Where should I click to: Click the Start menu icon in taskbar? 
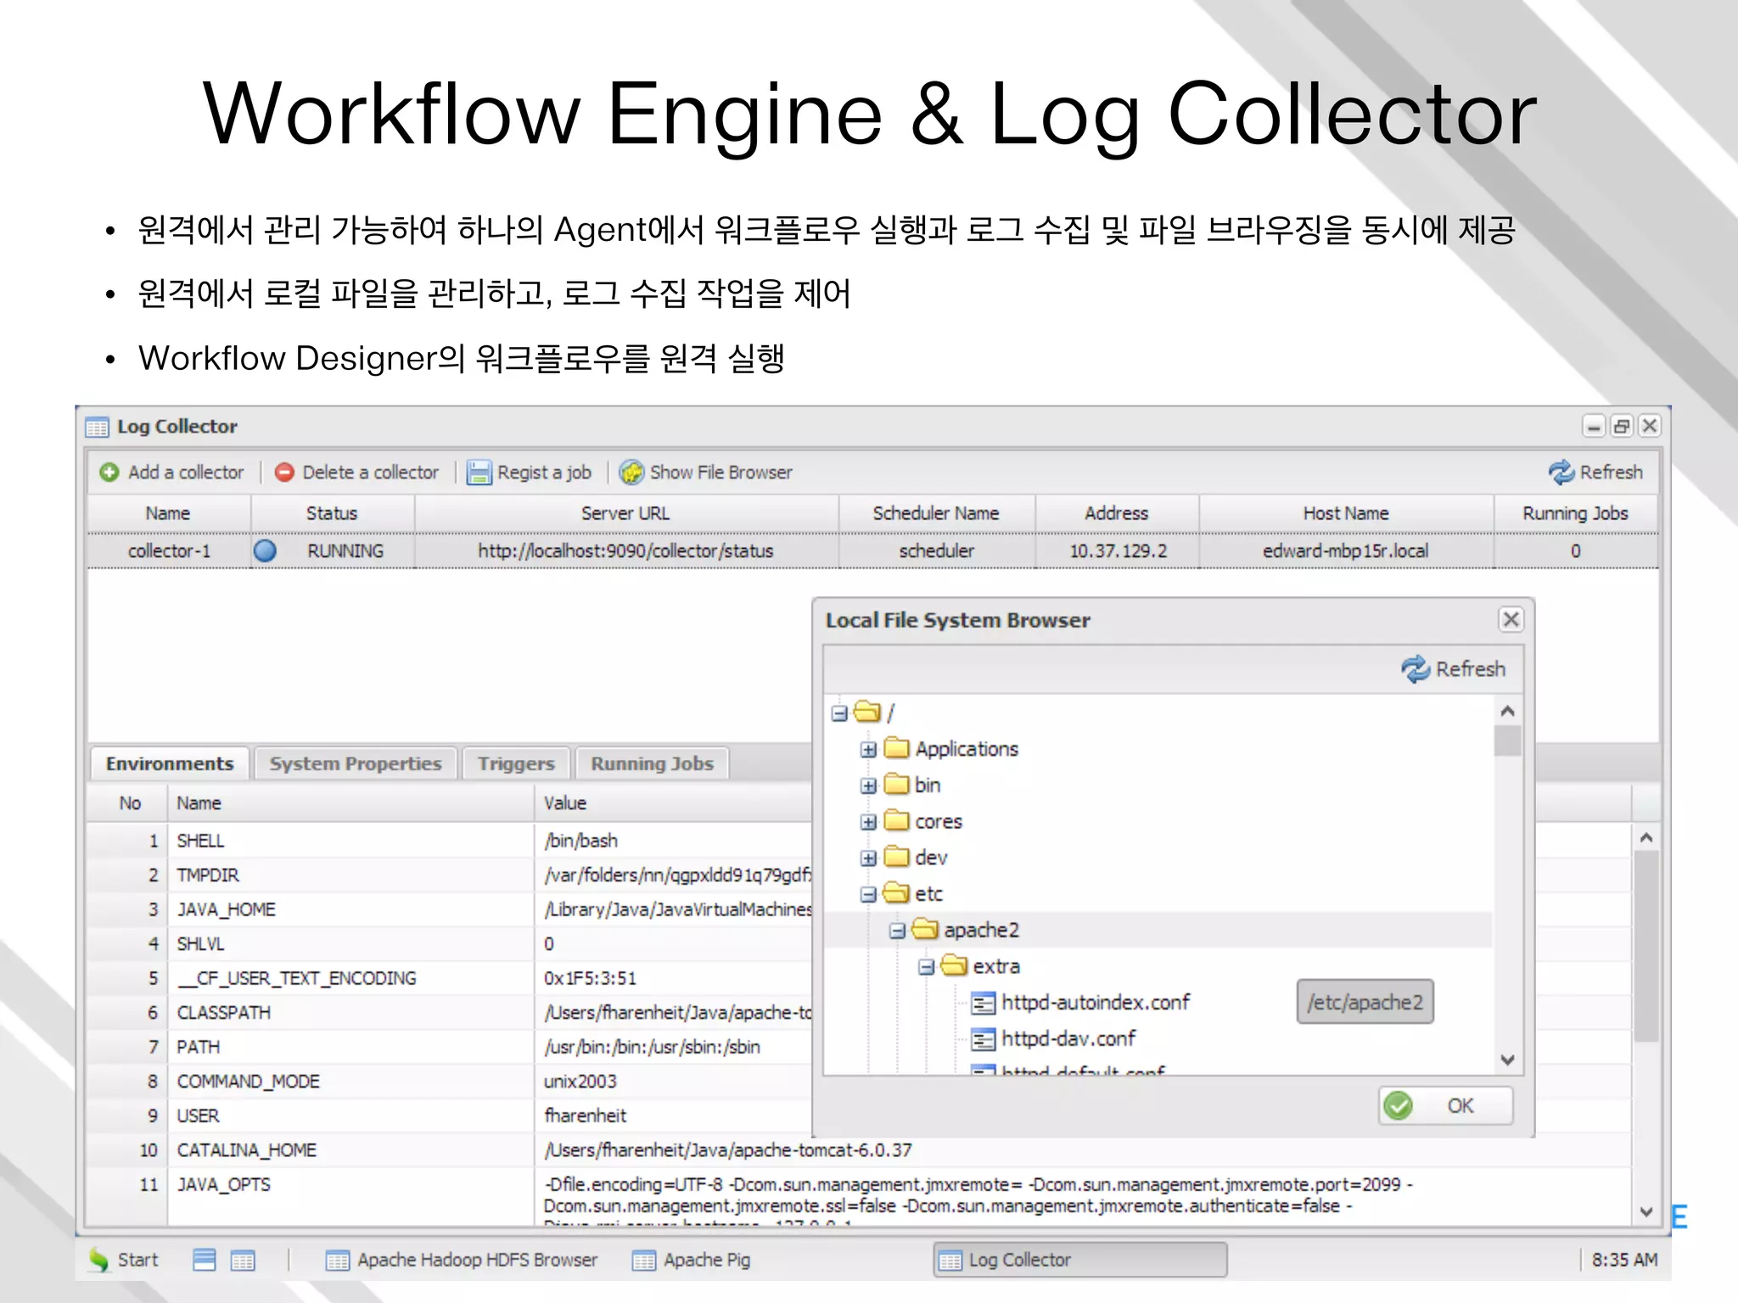[x=99, y=1261]
